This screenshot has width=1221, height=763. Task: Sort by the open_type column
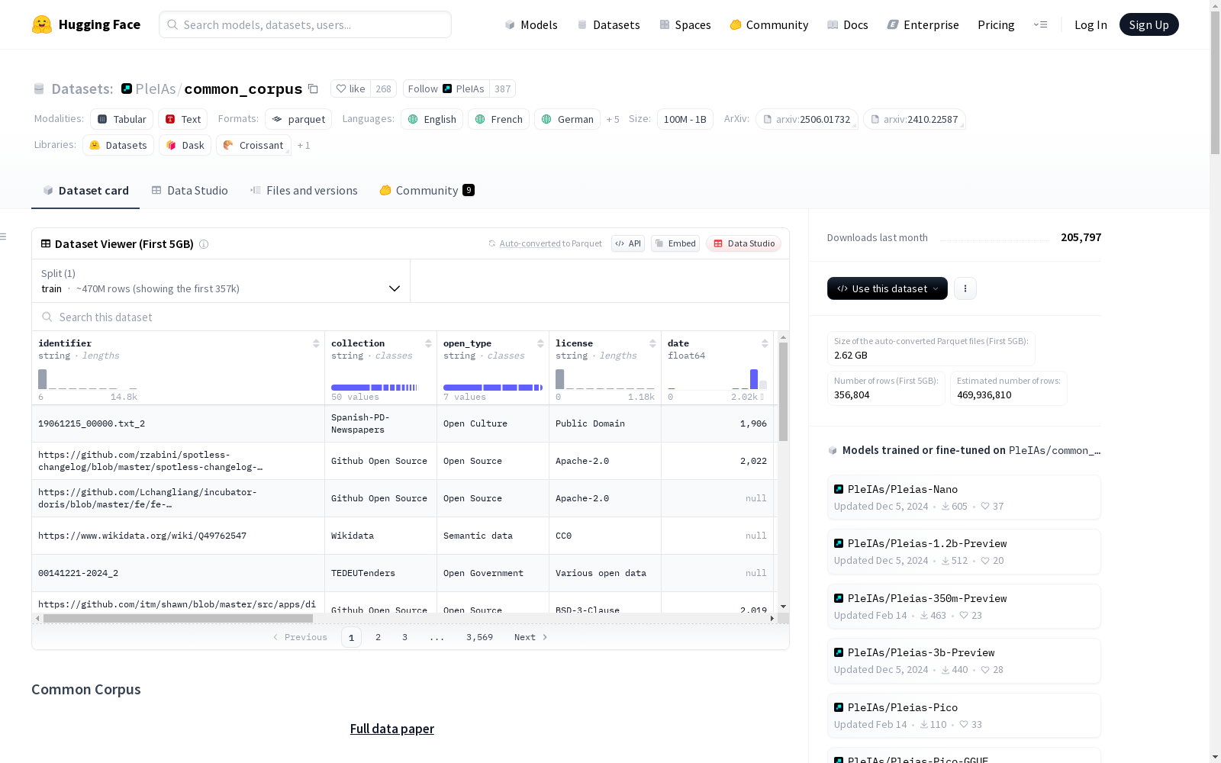point(540,343)
